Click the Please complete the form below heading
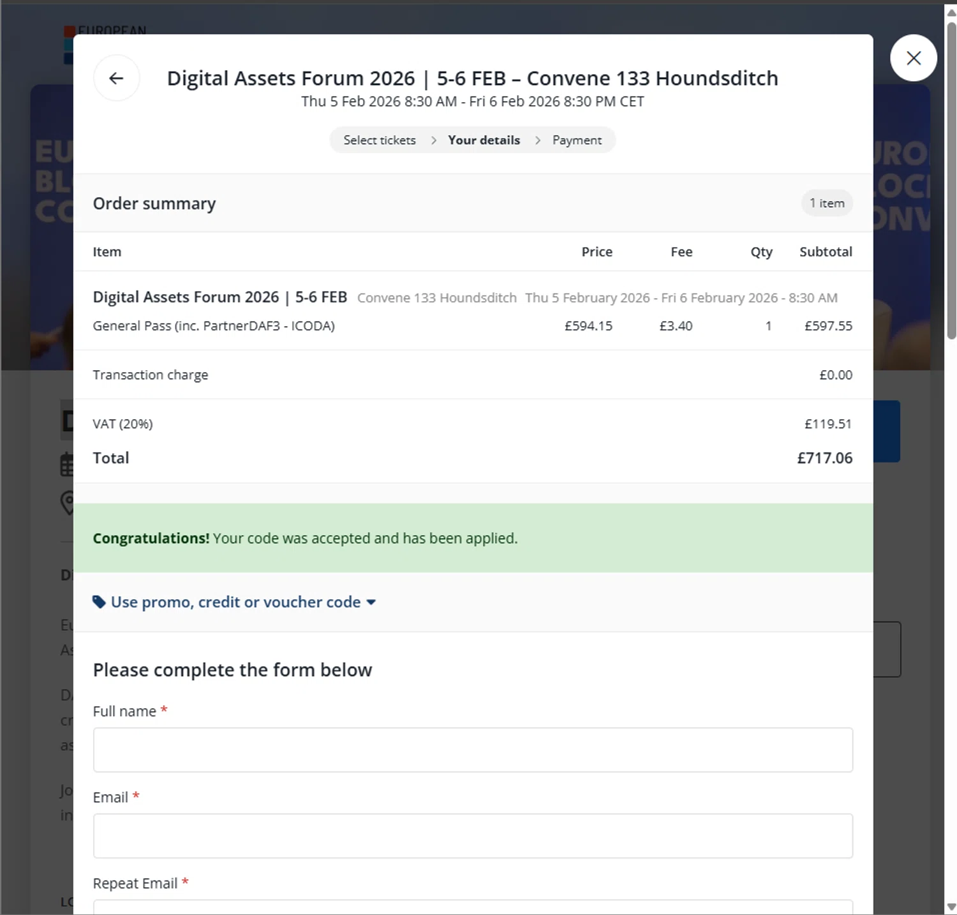The width and height of the screenshot is (957, 915). pyautogui.click(x=232, y=670)
